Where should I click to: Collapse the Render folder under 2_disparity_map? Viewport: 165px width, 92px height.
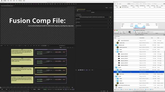pos(116,52)
